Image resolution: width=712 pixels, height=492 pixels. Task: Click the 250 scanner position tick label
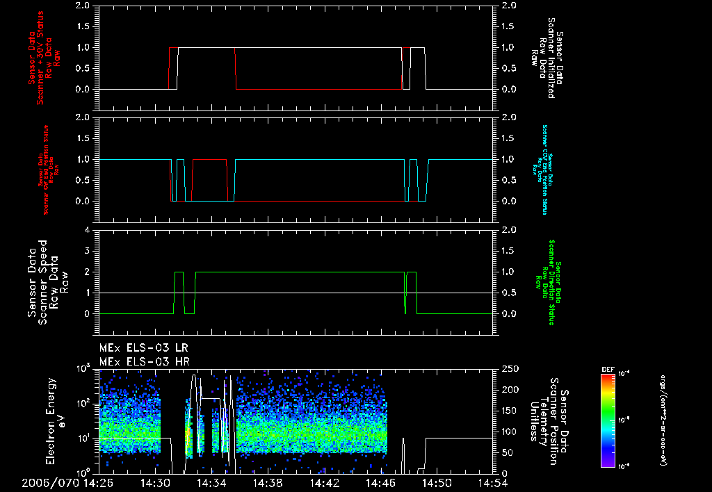510,369
